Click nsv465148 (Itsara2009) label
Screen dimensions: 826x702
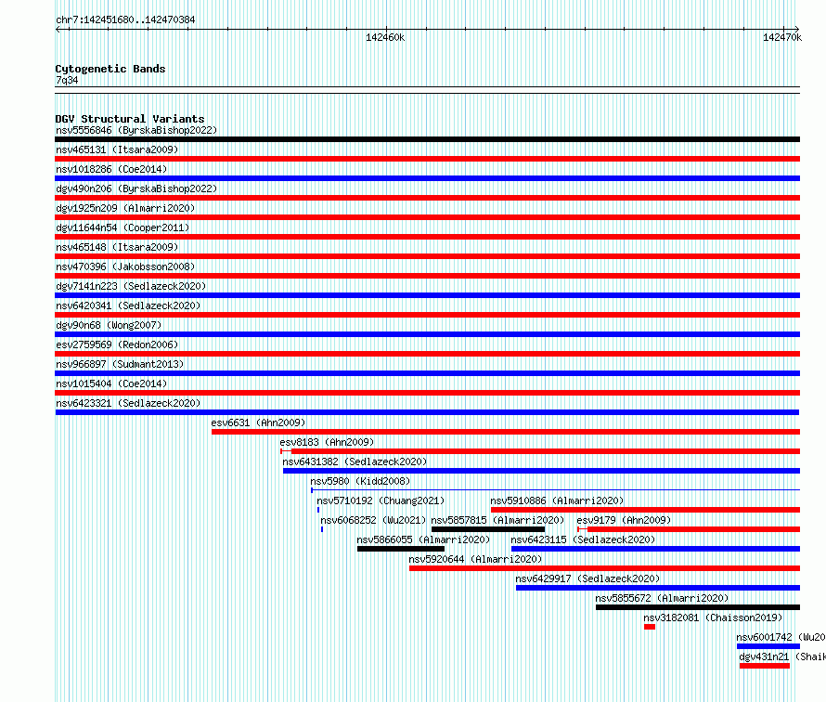(x=117, y=247)
